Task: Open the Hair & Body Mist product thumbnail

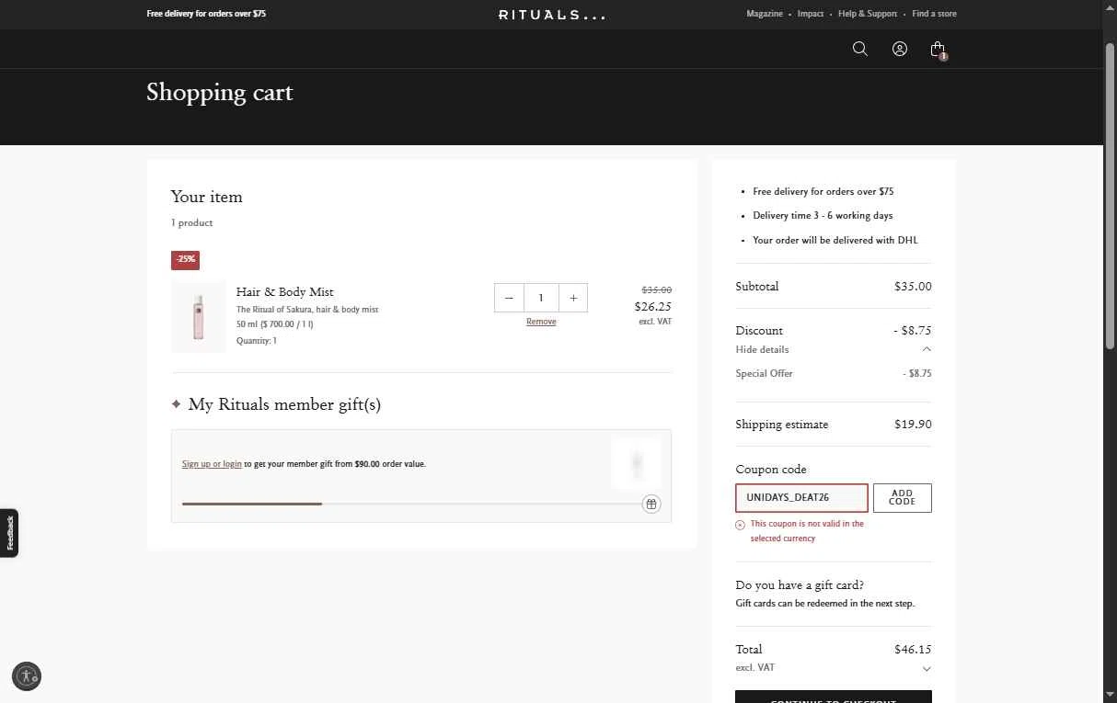Action: [x=199, y=317]
